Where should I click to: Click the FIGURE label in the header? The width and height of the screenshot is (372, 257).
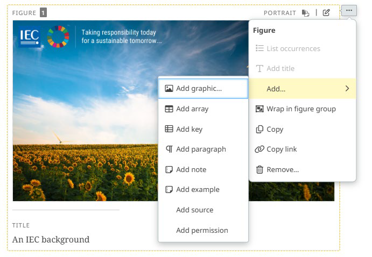click(x=24, y=13)
